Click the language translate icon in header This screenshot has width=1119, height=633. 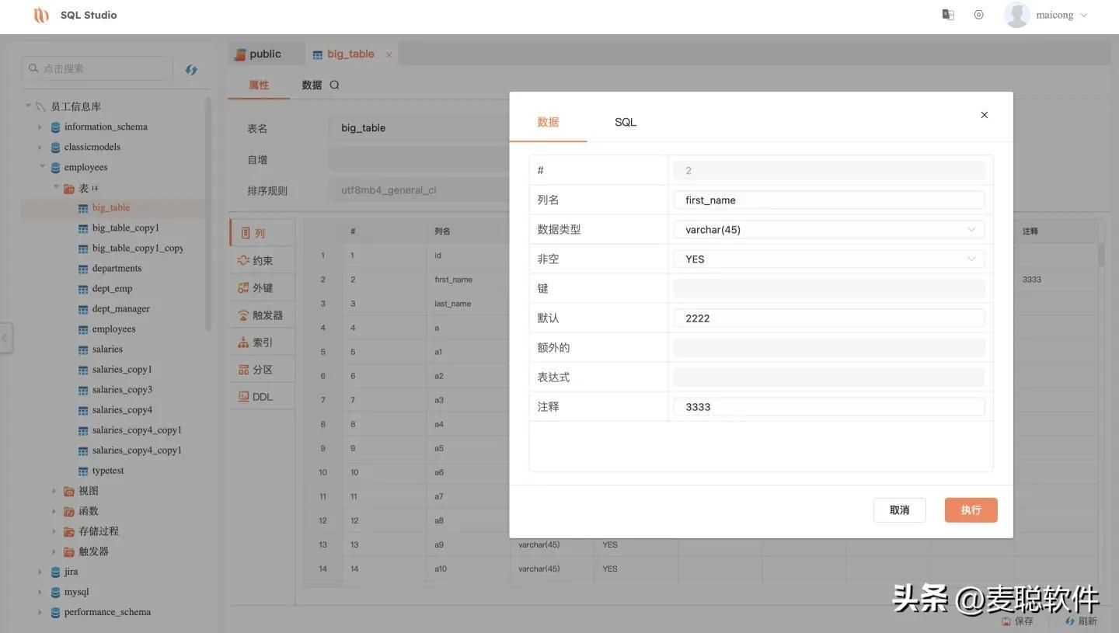coord(948,15)
